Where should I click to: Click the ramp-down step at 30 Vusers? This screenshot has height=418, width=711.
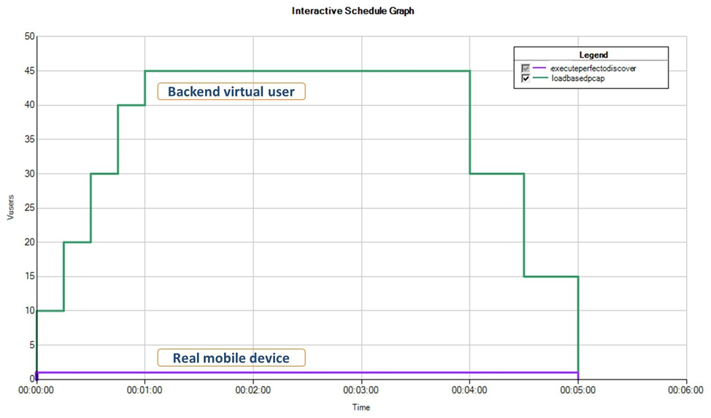click(497, 174)
